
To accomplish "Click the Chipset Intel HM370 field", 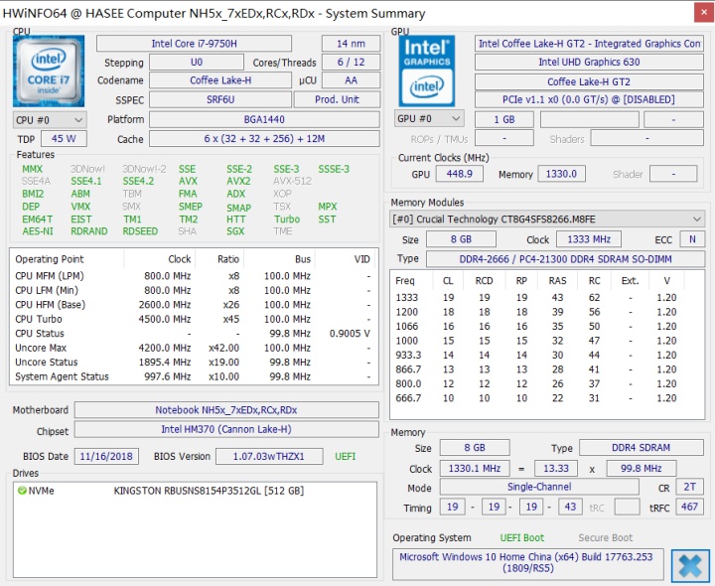I will [x=226, y=429].
